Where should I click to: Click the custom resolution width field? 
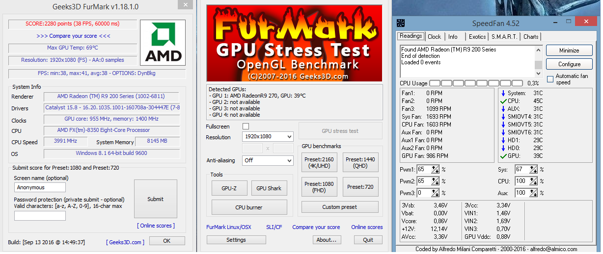pyautogui.click(x=252, y=148)
